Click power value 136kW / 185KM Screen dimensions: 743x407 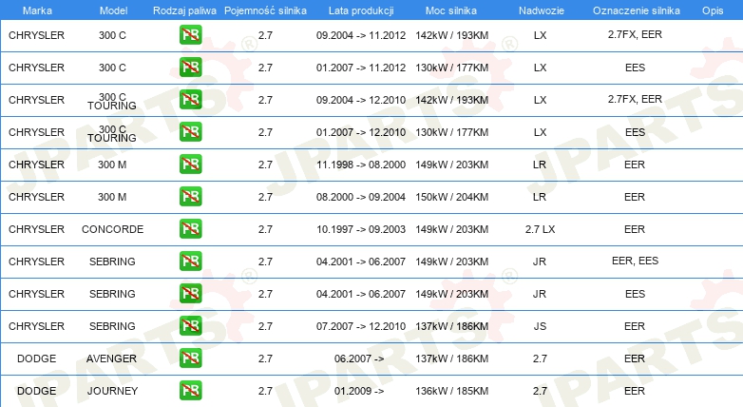point(451,391)
